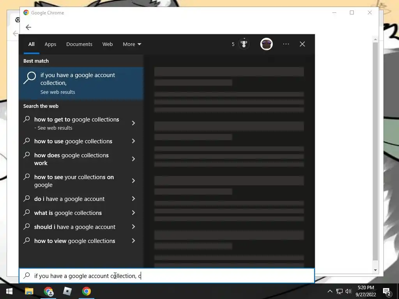This screenshot has width=399, height=299.
Task: Open the search options ellipsis menu
Action: (286, 44)
